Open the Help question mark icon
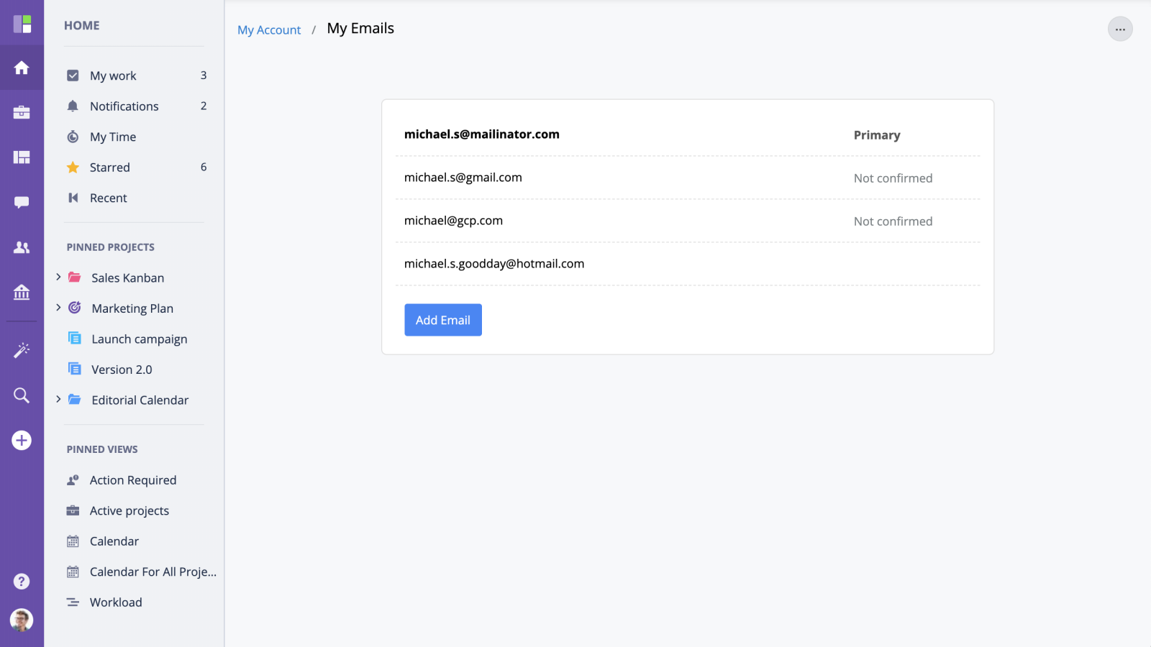Image resolution: width=1151 pixels, height=647 pixels. click(22, 581)
